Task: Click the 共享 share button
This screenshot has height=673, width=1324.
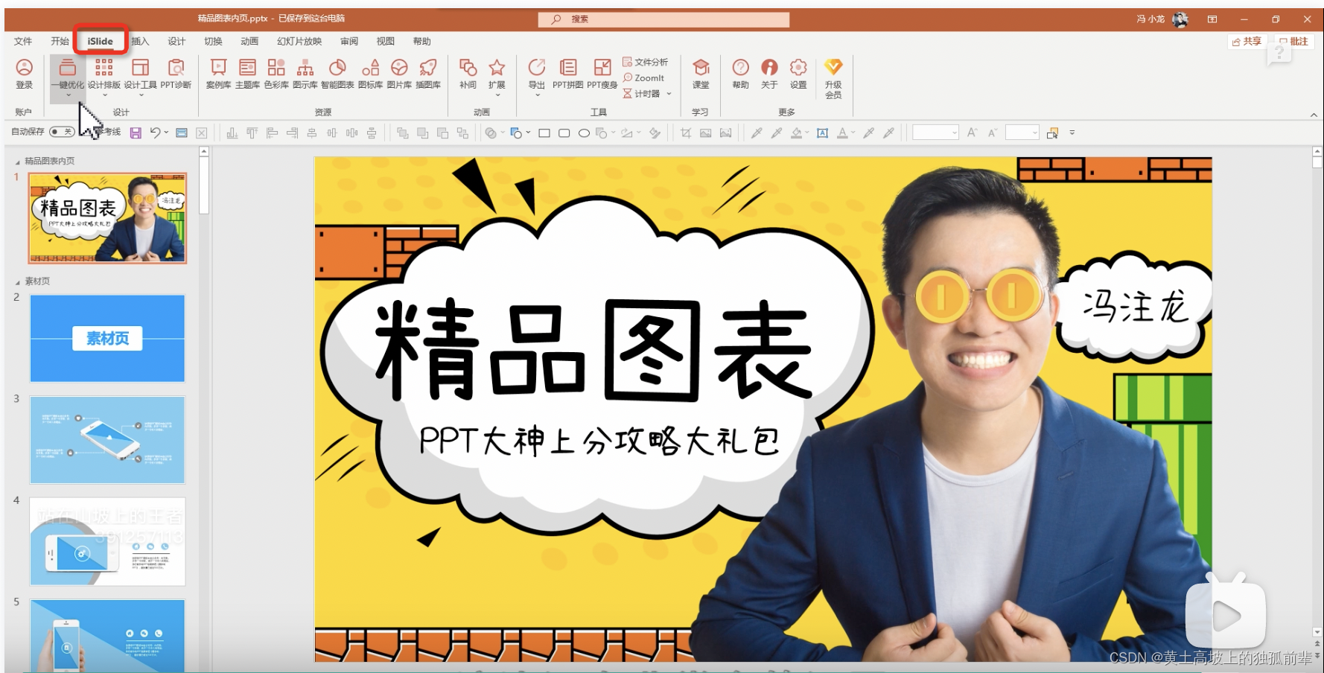Action: (1247, 42)
